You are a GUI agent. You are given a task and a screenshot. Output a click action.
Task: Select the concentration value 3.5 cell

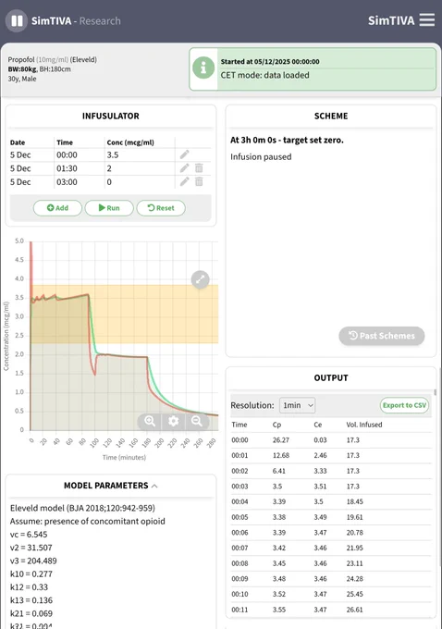click(x=113, y=154)
